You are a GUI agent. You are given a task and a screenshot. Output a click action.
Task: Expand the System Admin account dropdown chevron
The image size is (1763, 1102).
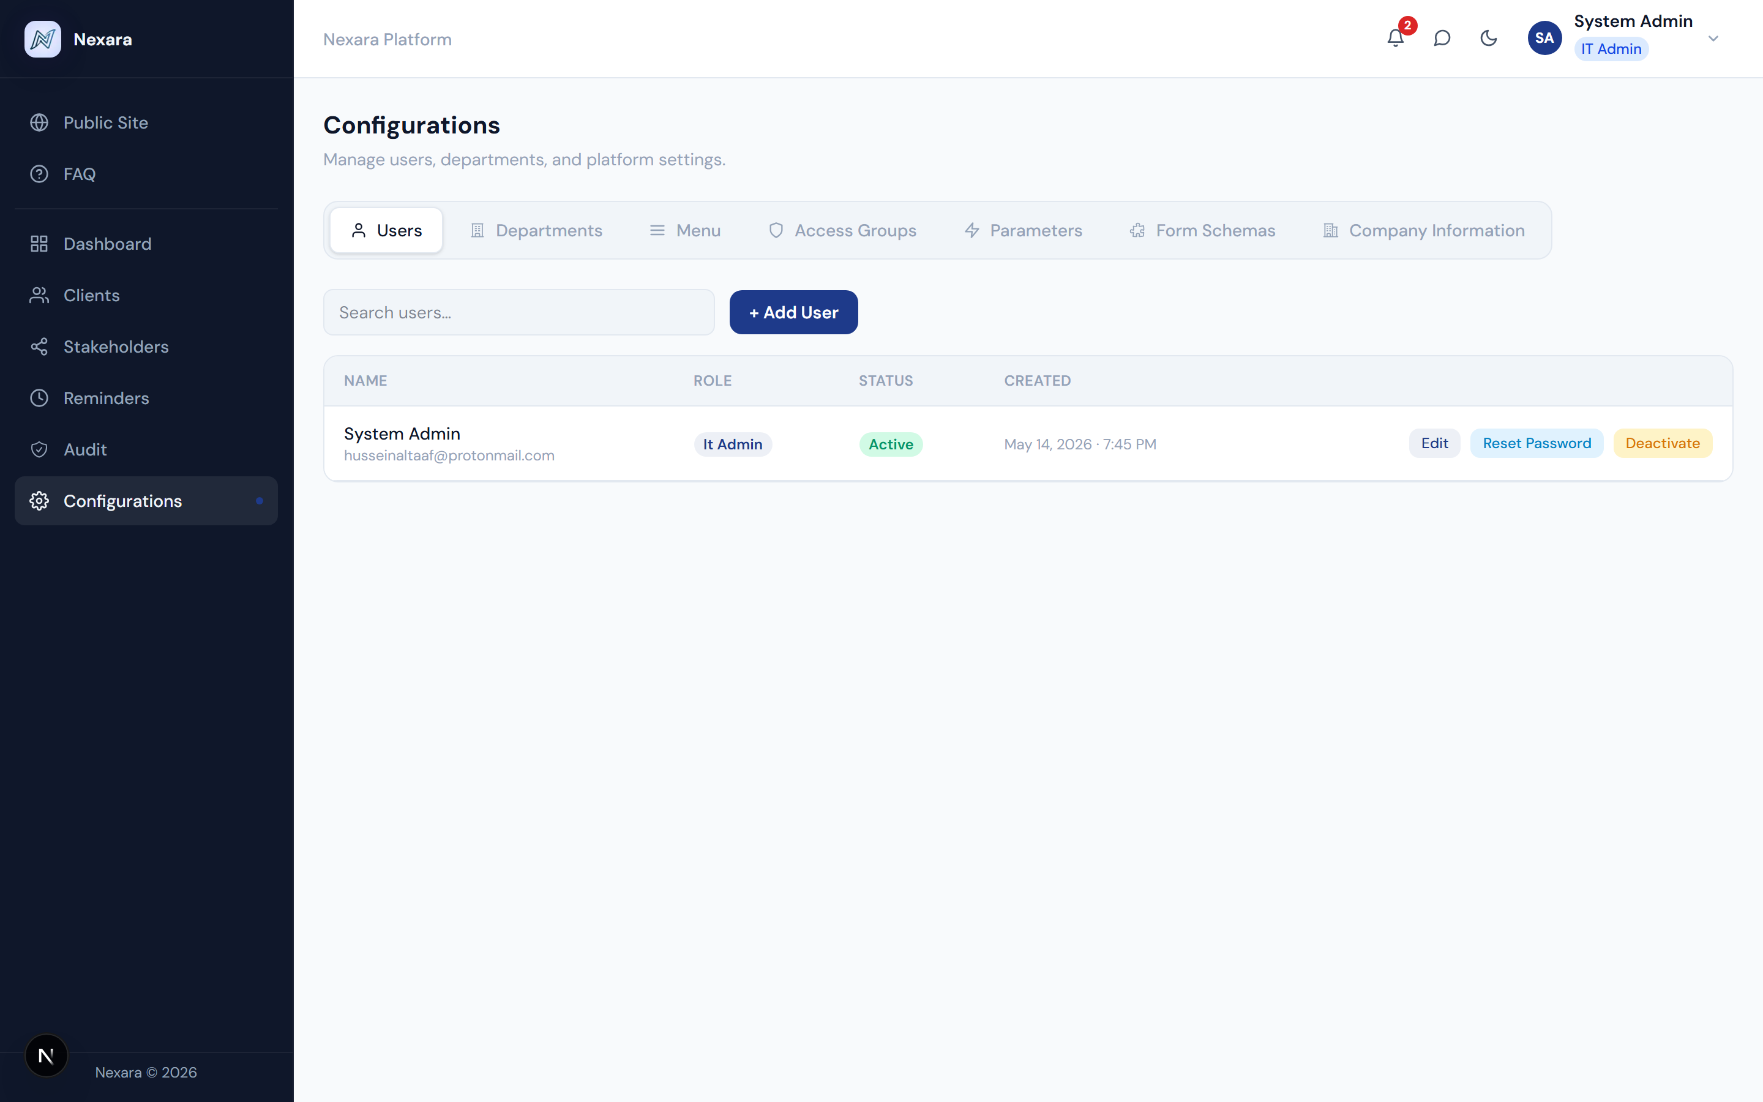tap(1713, 39)
